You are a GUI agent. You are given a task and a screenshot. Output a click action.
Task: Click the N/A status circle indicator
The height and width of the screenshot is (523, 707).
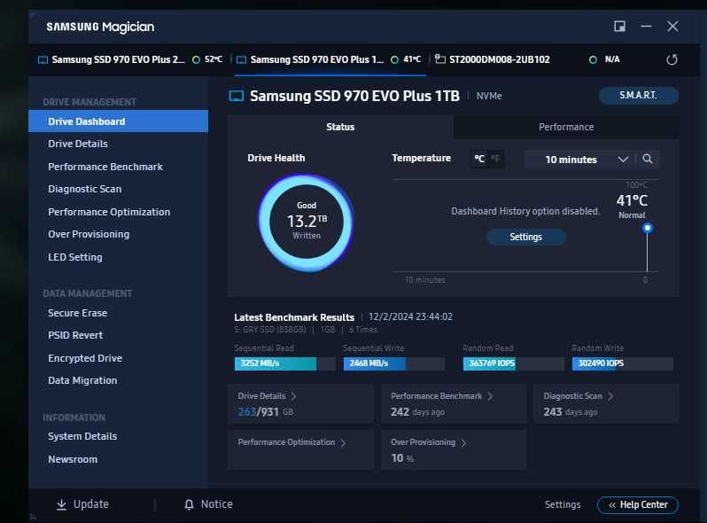click(593, 59)
